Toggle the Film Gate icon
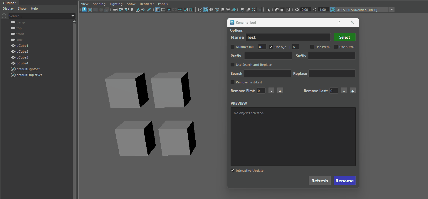The image size is (428, 199). click(163, 10)
